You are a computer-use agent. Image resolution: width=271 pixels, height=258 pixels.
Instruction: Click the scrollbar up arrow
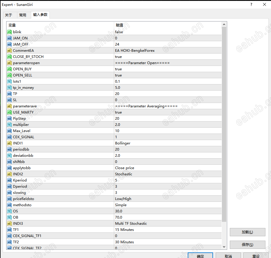224,24
